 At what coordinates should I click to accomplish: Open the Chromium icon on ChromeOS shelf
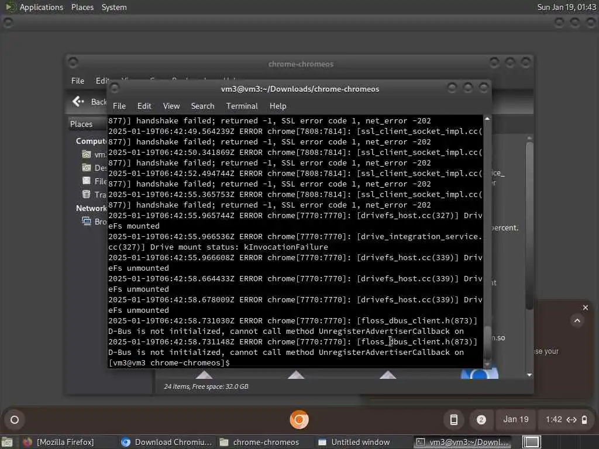click(x=299, y=420)
